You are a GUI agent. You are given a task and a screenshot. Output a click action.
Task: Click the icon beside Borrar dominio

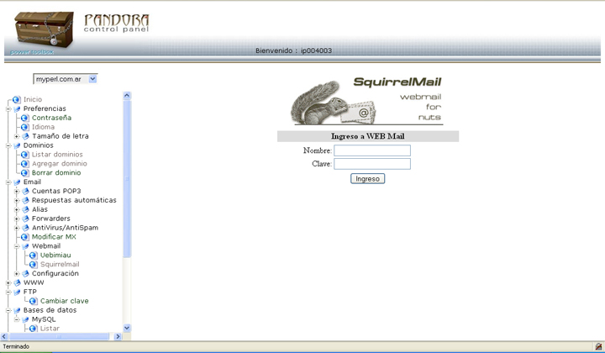tap(25, 172)
